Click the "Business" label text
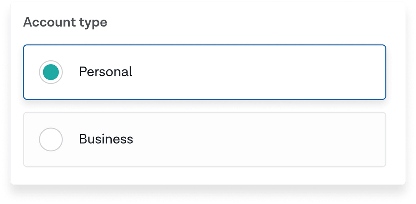 (106, 139)
